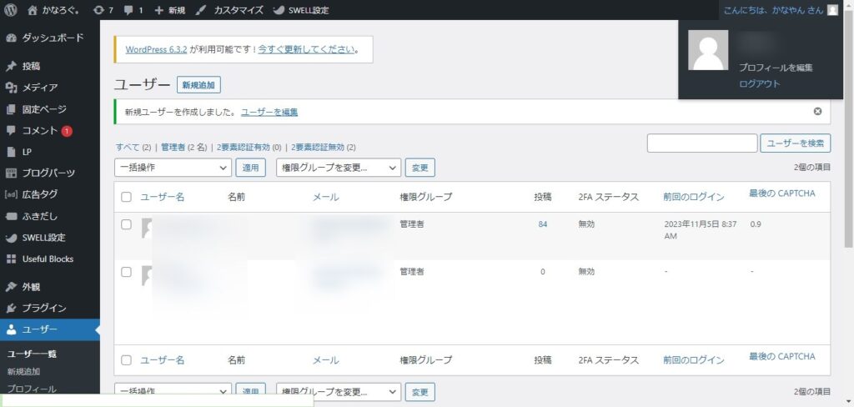854x407 pixels.
Task: Click the 今すぐ更新してください link
Action: [306, 49]
